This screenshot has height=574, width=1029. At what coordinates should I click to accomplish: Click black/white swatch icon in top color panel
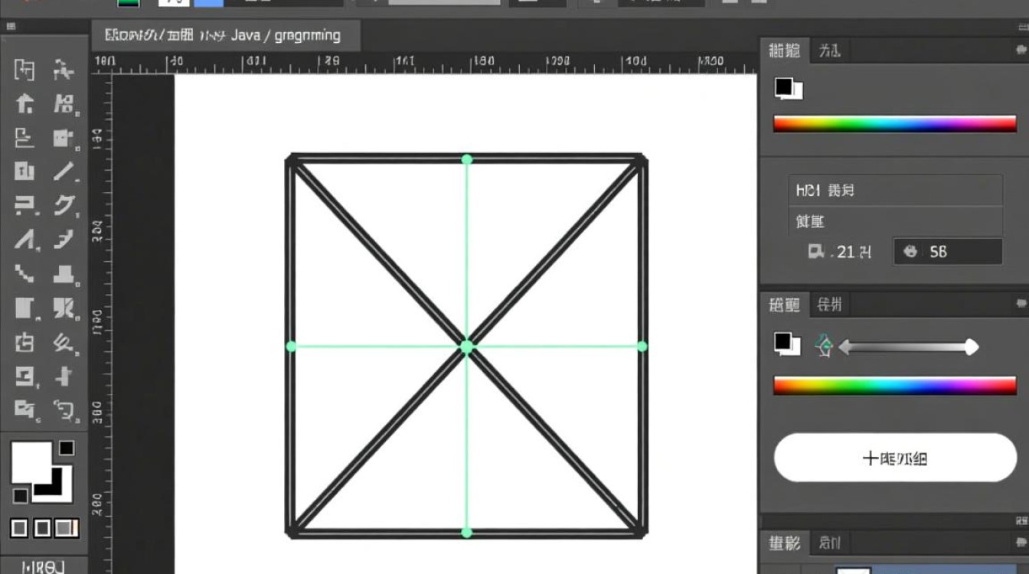coord(788,89)
